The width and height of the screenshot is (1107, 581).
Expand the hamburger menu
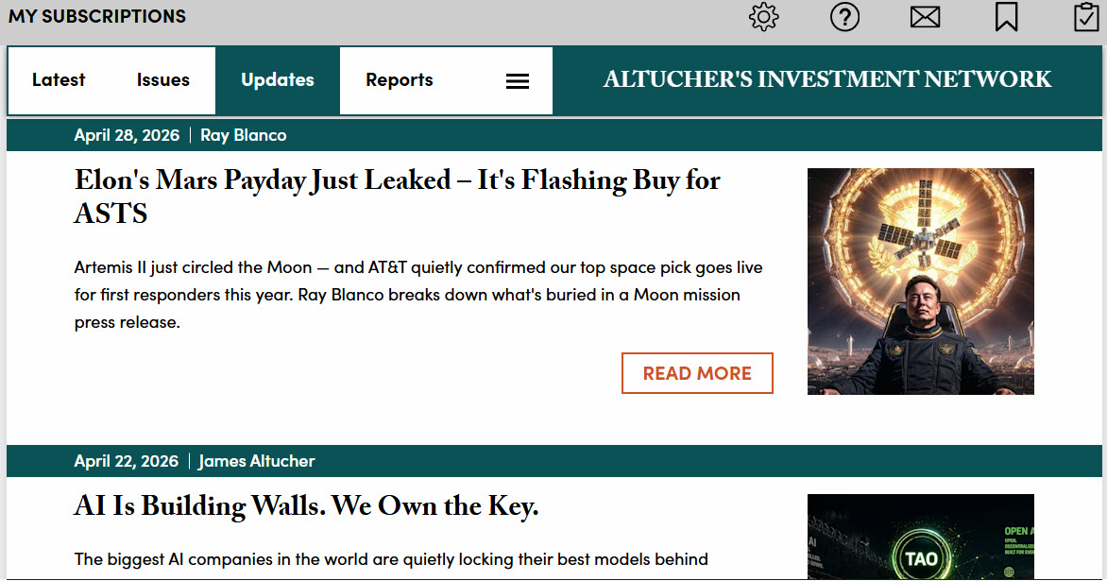518,81
